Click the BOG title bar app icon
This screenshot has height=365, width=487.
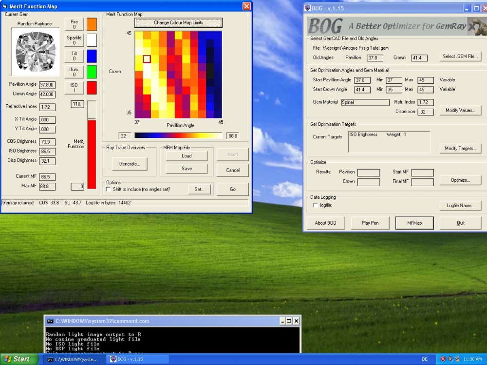pyautogui.click(x=307, y=8)
